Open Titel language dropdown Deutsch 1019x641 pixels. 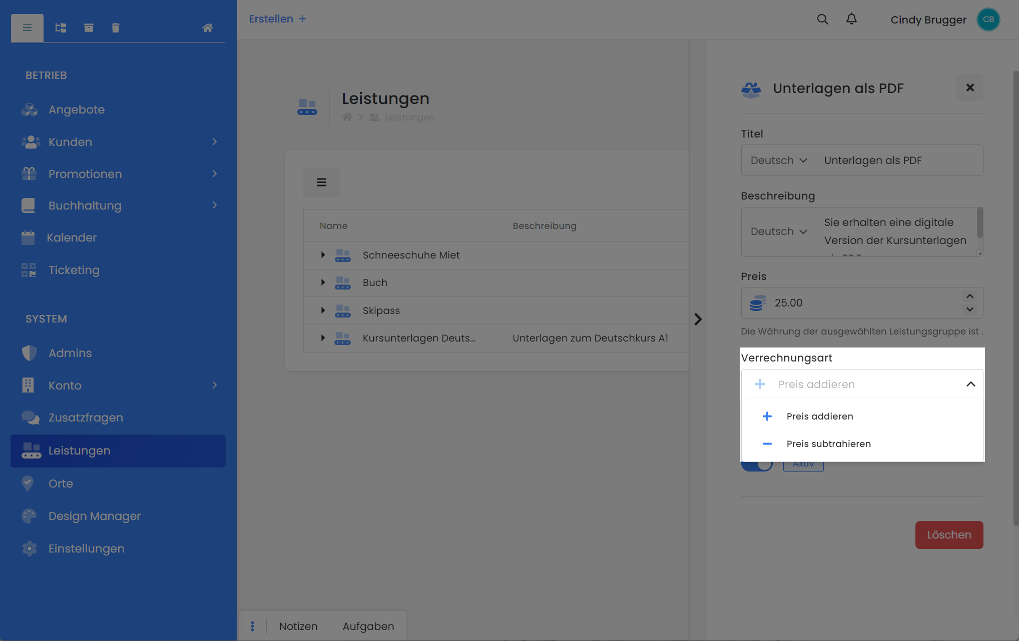point(778,160)
